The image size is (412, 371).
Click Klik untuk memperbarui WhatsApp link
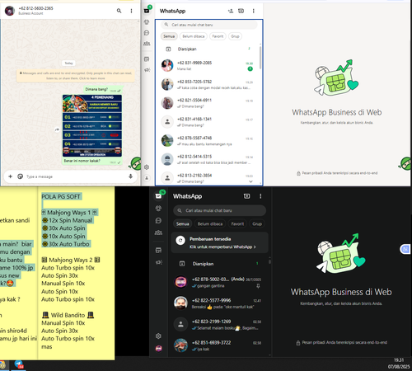coord(222,247)
